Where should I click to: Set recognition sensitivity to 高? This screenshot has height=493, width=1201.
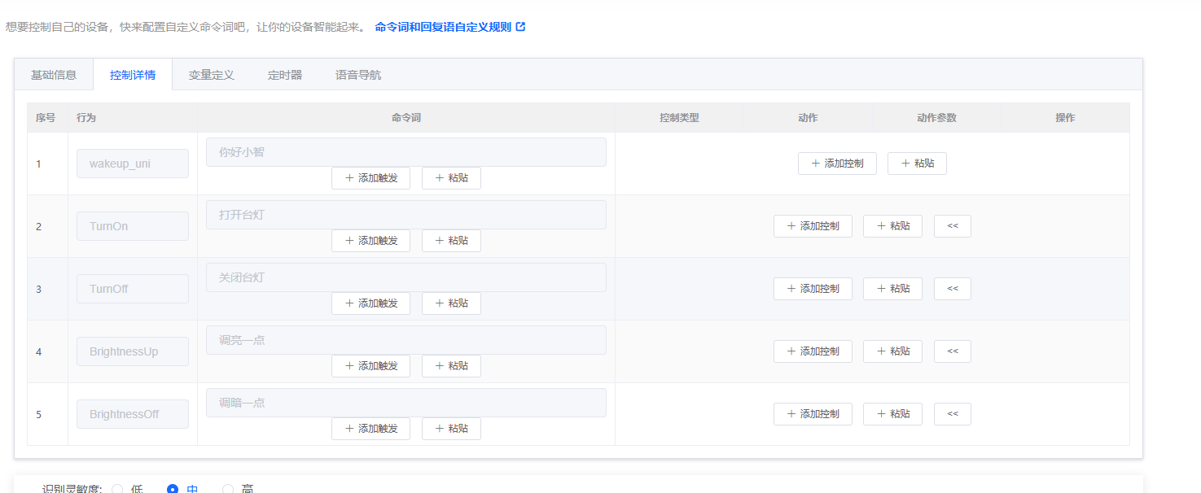click(x=228, y=489)
